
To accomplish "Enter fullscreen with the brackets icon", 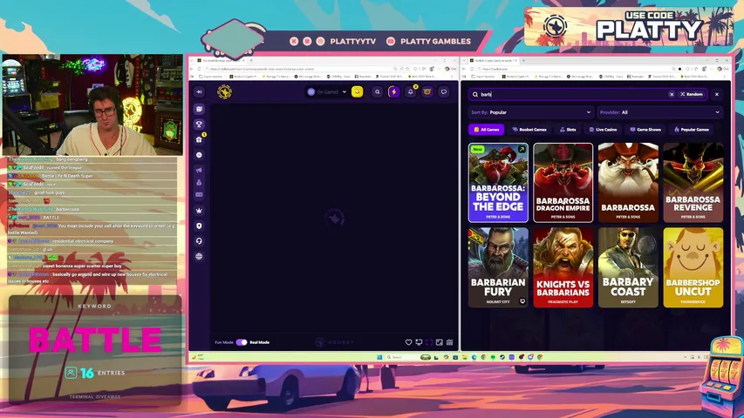I will (x=429, y=342).
